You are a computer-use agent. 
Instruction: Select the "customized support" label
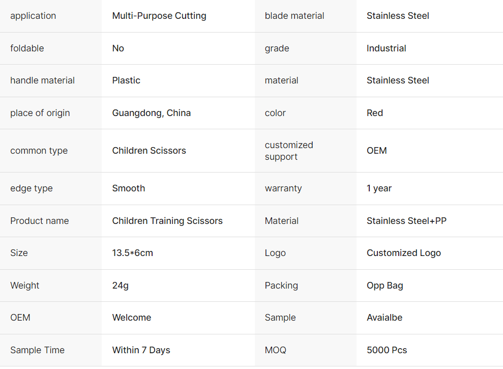(289, 151)
